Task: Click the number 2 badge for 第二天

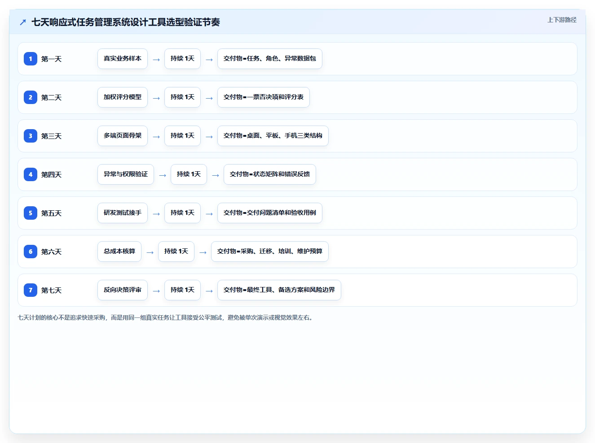Action: click(x=31, y=97)
